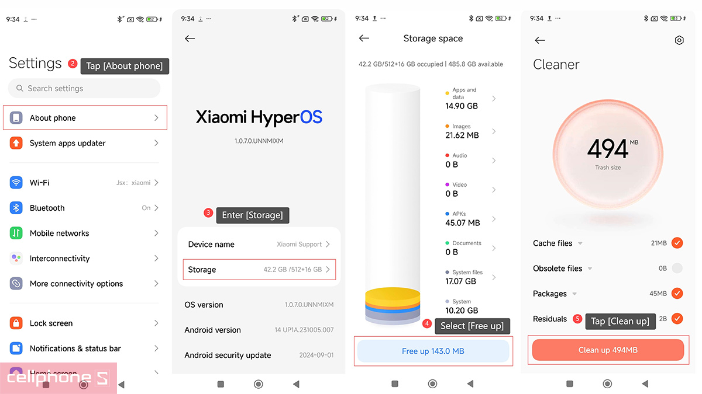Screen dimensions: 702x394
Task: Click the magnifier icon in Search settings
Action: (x=20, y=88)
